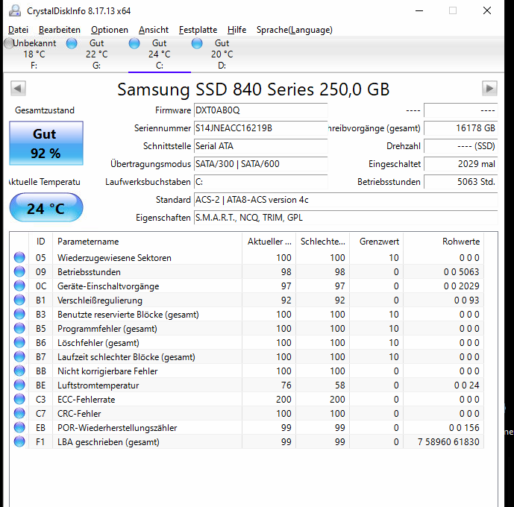Select ECC-Fehlerrate parameter name

[87, 400]
